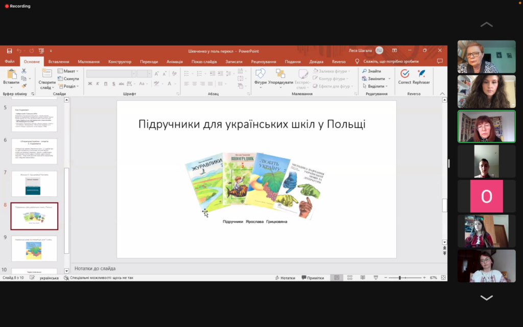Expand the Макет layout dropdown
Screen dimensions: 523x327
[x=68, y=71]
